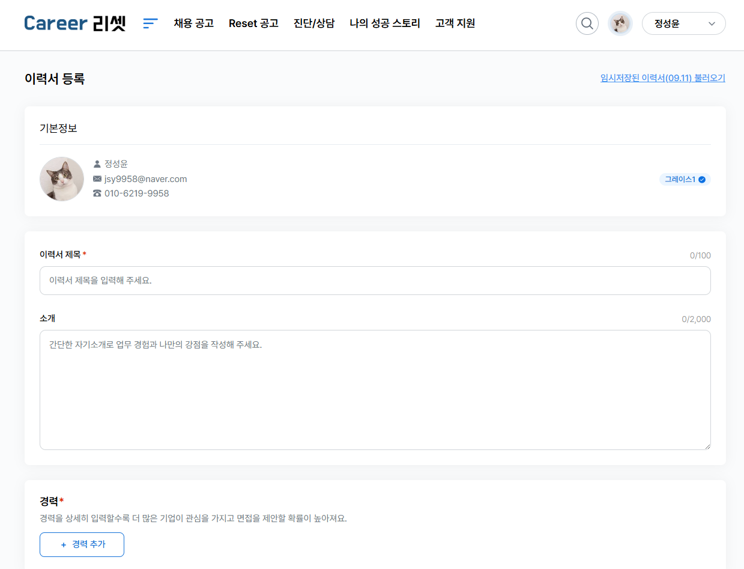The height and width of the screenshot is (569, 744).
Task: Click the 이력서 제목 field label
Action: pos(63,255)
